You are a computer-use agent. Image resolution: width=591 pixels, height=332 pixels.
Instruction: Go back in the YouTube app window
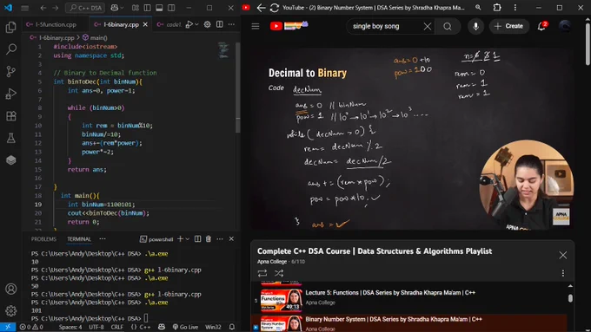click(262, 8)
